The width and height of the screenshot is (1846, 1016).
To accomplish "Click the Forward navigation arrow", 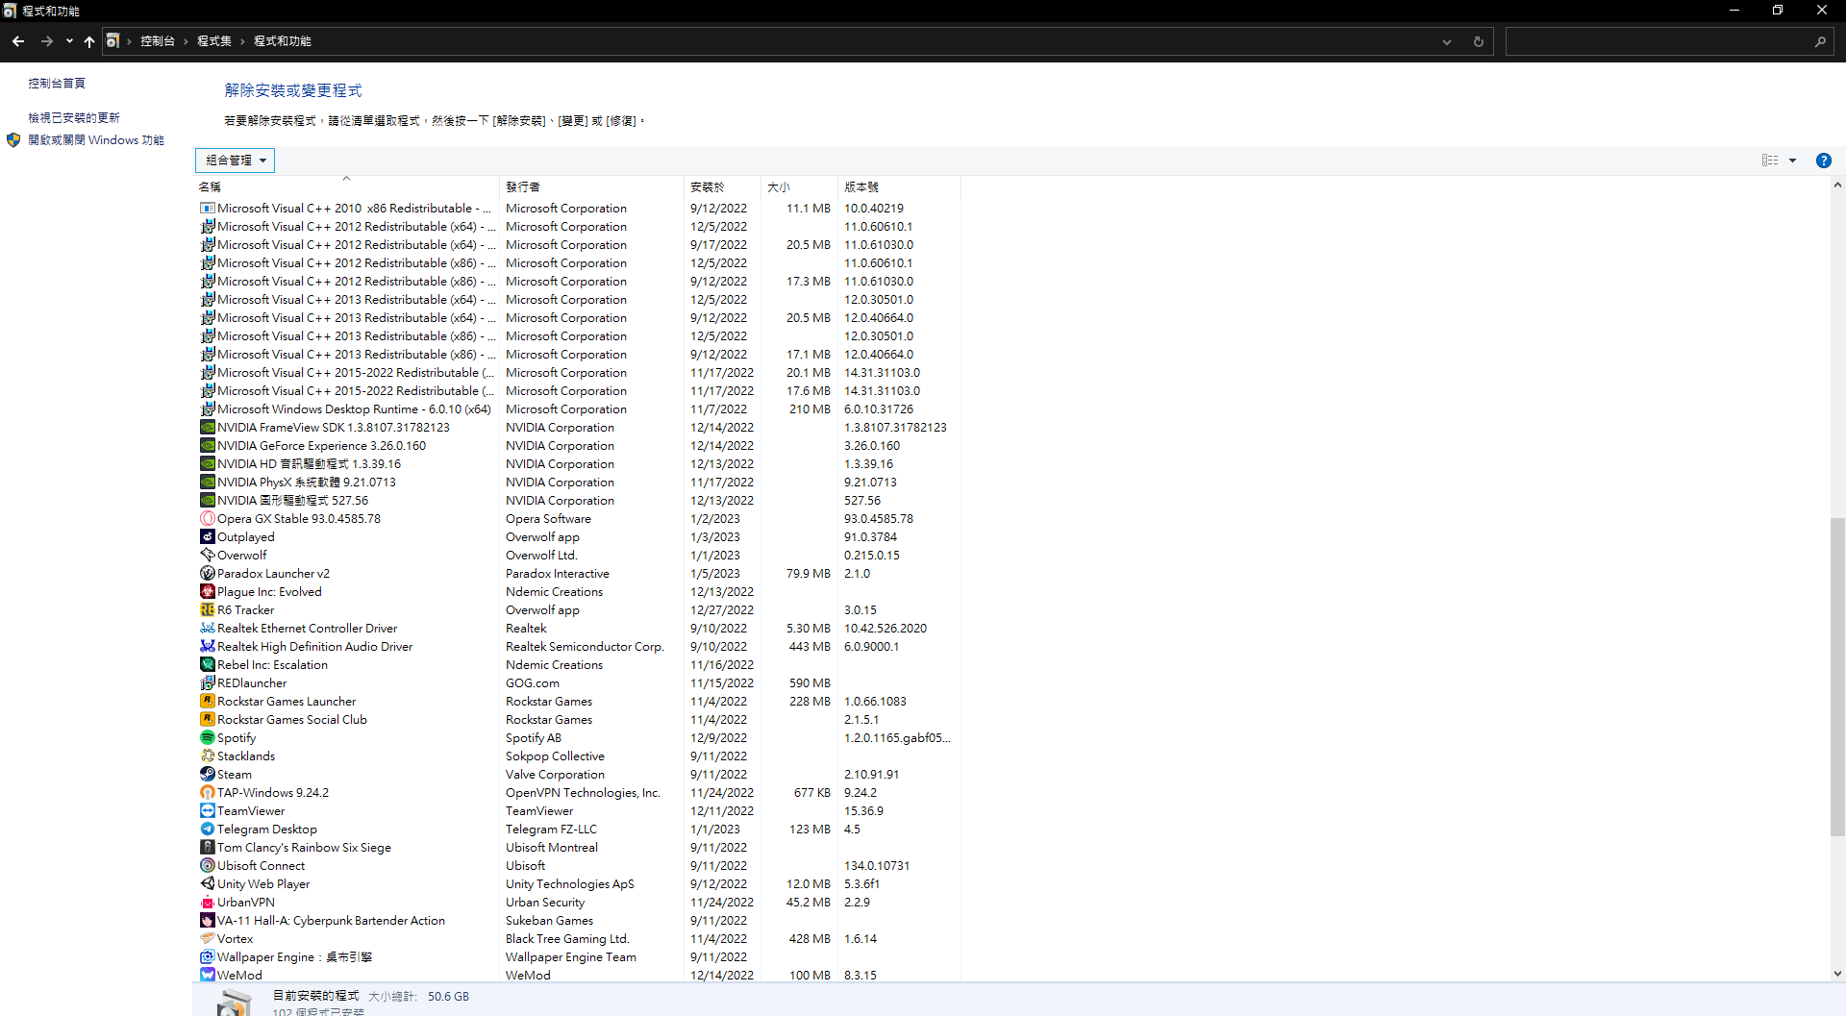I will click(46, 41).
